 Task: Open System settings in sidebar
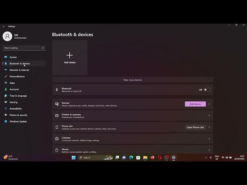(24, 57)
